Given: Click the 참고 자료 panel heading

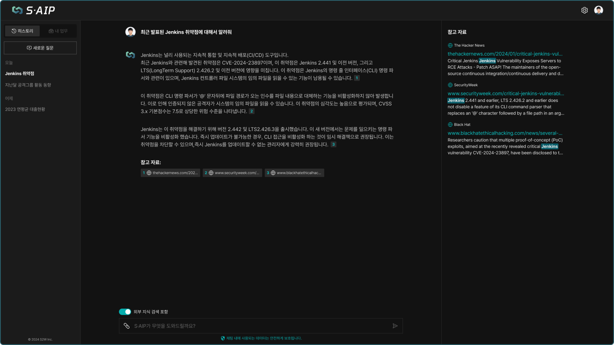Looking at the screenshot, I should click(457, 32).
